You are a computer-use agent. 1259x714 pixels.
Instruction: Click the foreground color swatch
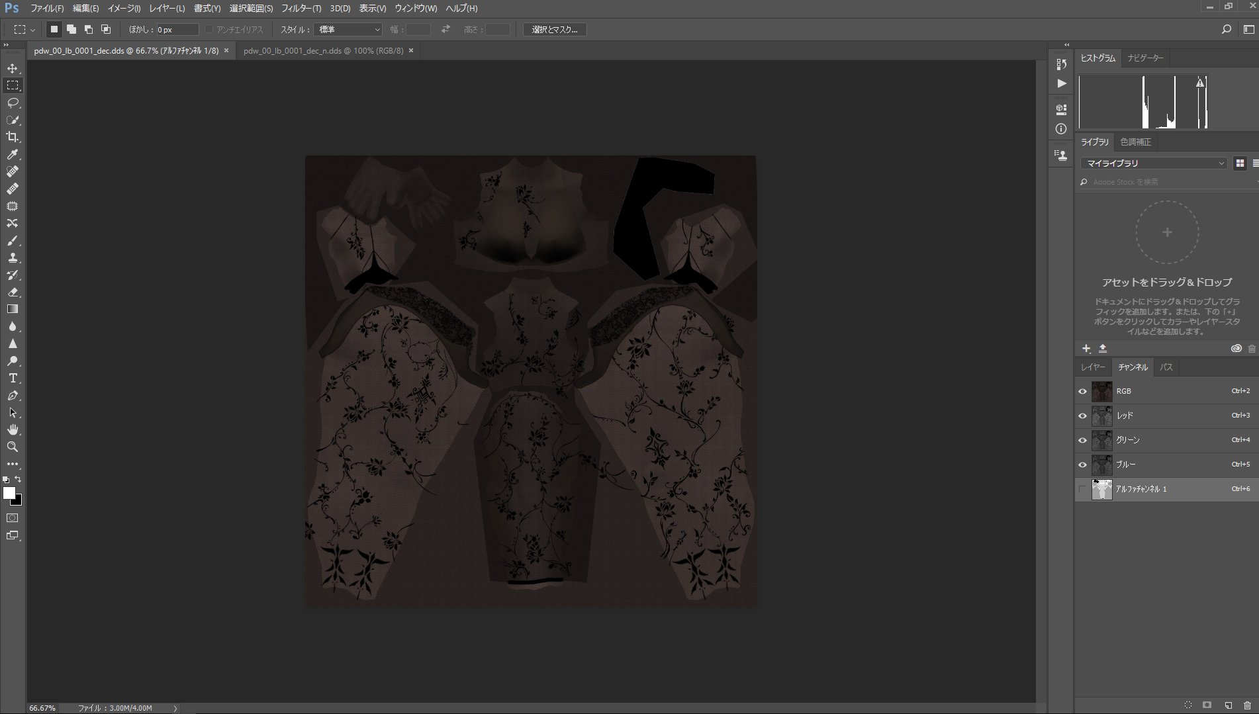(9, 493)
